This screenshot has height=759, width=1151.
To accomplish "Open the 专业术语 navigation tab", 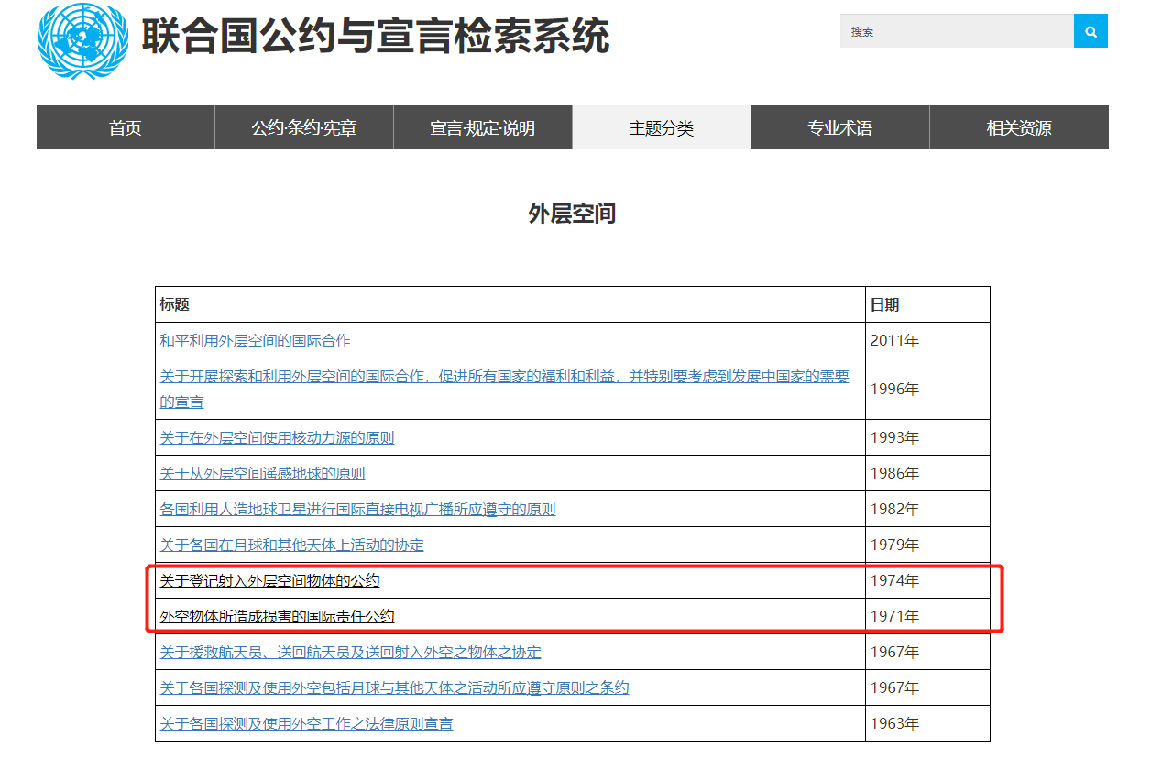I will click(840, 127).
